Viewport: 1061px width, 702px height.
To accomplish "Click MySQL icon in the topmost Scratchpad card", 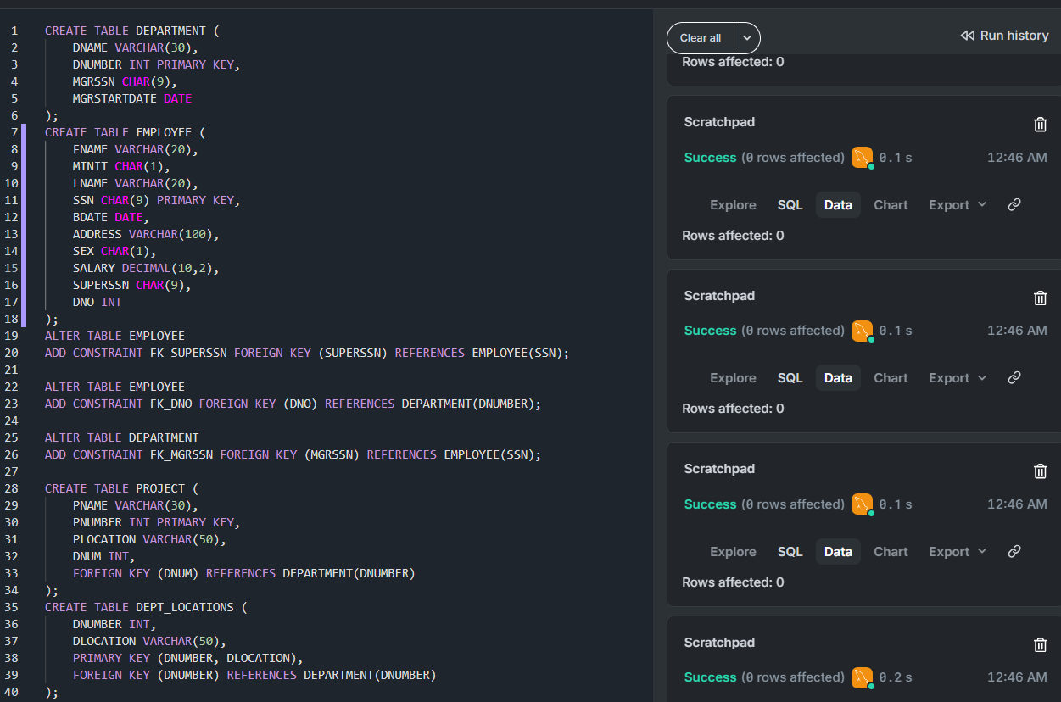I will (862, 158).
